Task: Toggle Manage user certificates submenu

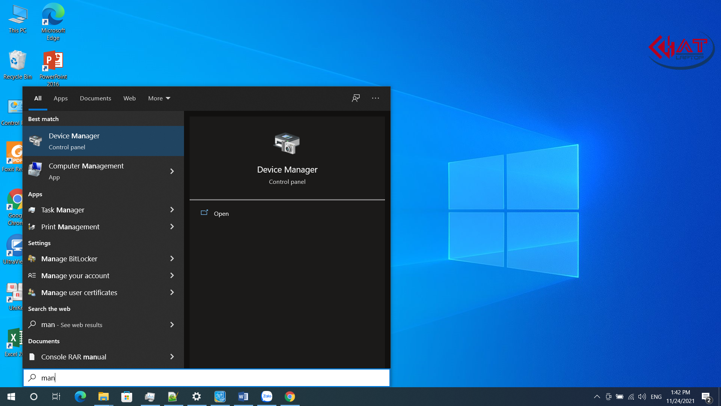Action: click(172, 292)
